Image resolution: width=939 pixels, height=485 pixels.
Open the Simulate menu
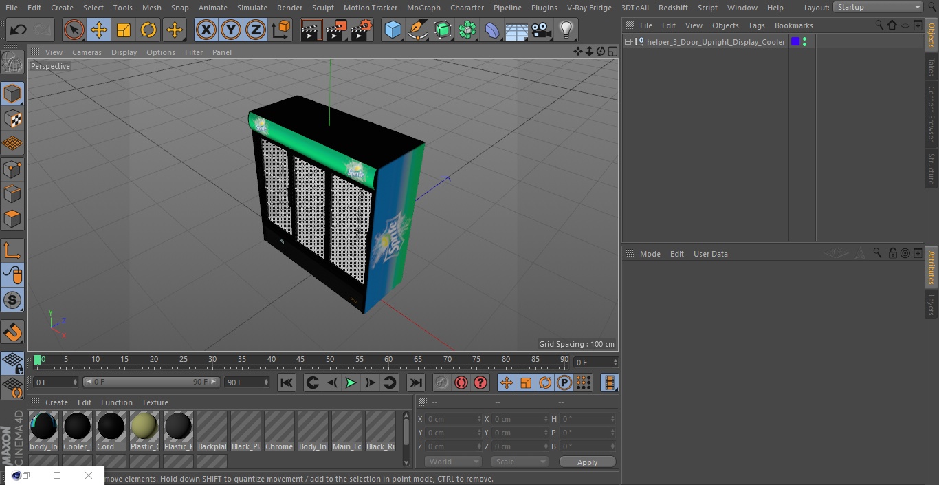click(252, 8)
